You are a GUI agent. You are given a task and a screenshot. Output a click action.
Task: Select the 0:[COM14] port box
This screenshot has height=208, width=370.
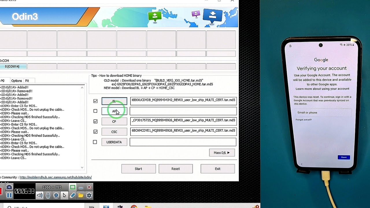[13, 66]
